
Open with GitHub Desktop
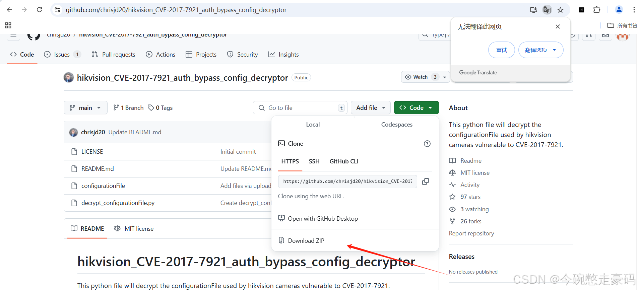[318, 218]
